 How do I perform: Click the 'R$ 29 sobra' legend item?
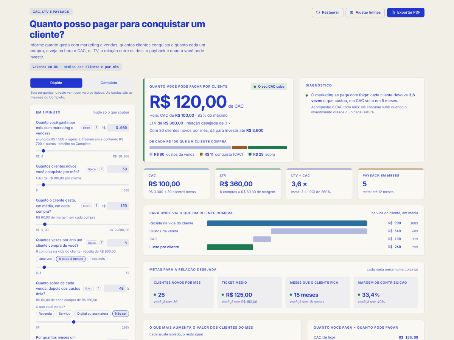262,154
